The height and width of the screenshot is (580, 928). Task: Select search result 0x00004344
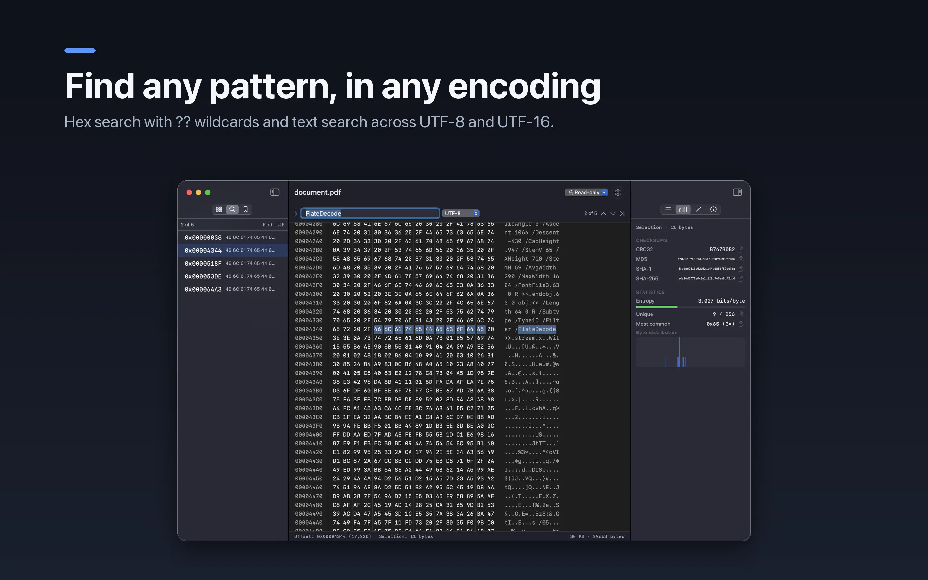coord(233,250)
